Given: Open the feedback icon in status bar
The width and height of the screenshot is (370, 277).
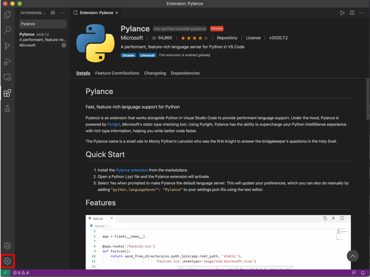Looking at the screenshot, I should (354, 273).
